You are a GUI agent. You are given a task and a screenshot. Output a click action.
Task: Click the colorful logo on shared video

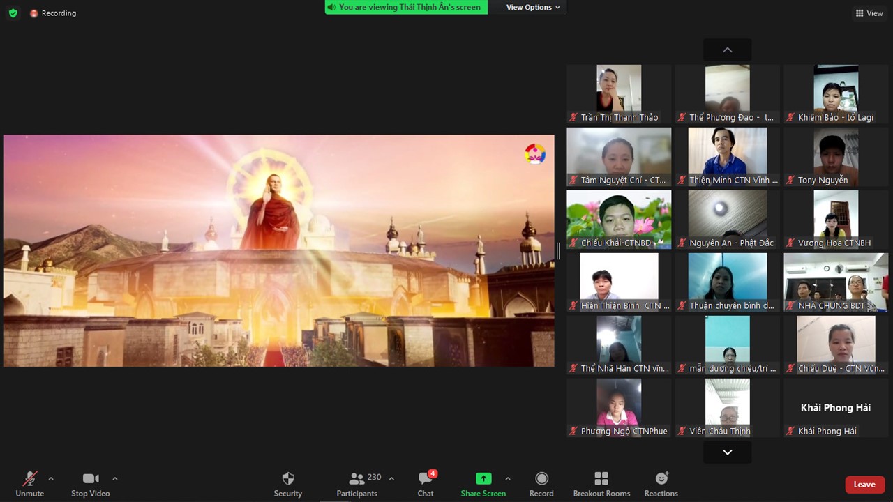click(535, 154)
